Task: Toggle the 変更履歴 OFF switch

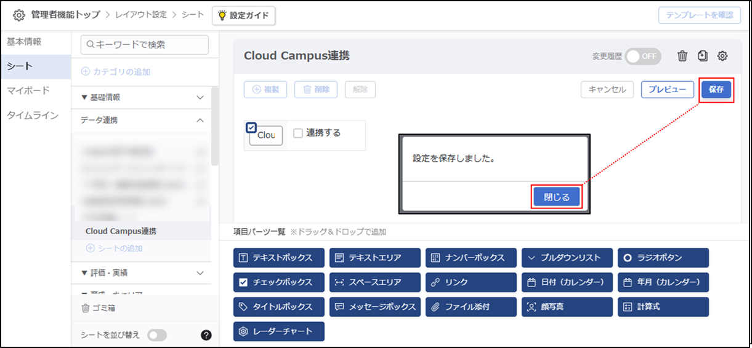Action: (643, 56)
